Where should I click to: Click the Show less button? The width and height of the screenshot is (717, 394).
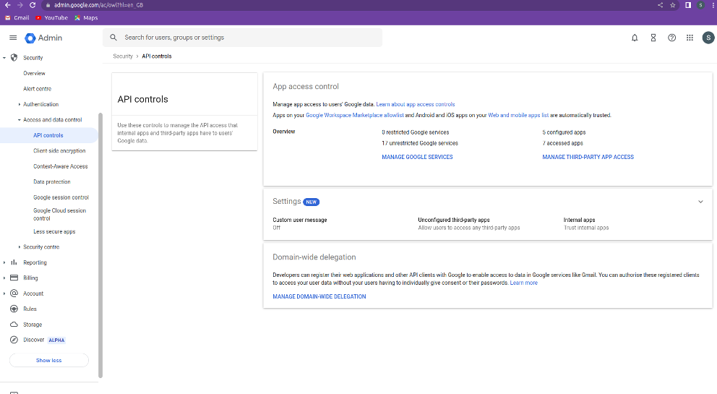pos(49,361)
